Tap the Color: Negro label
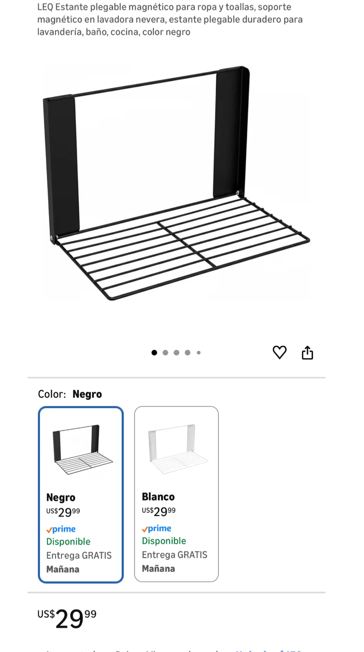The height and width of the screenshot is (652, 364). pos(70,394)
